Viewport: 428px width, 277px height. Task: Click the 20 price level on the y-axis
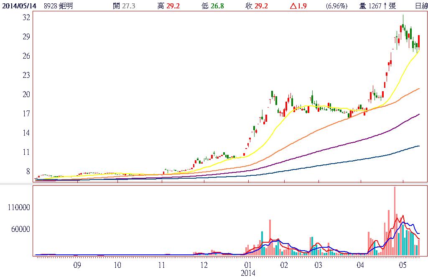26,95
